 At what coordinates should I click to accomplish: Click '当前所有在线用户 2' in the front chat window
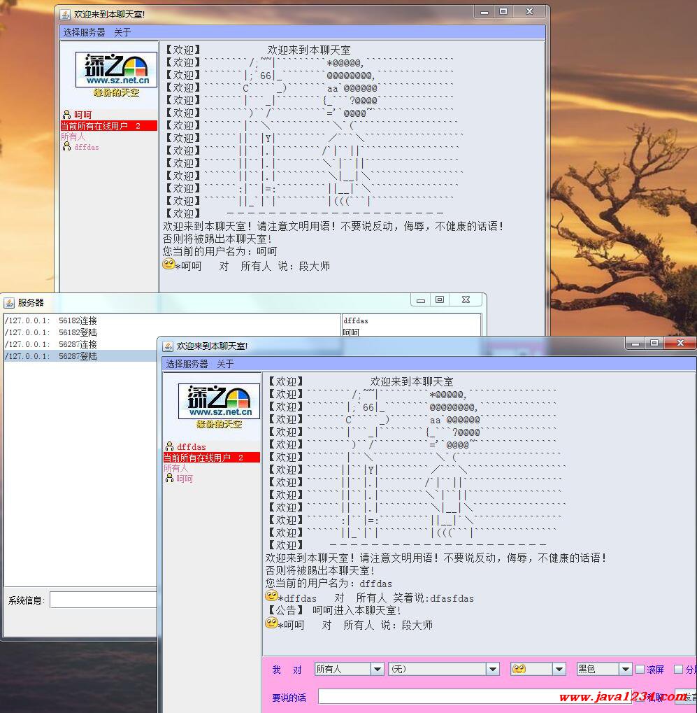tap(212, 458)
